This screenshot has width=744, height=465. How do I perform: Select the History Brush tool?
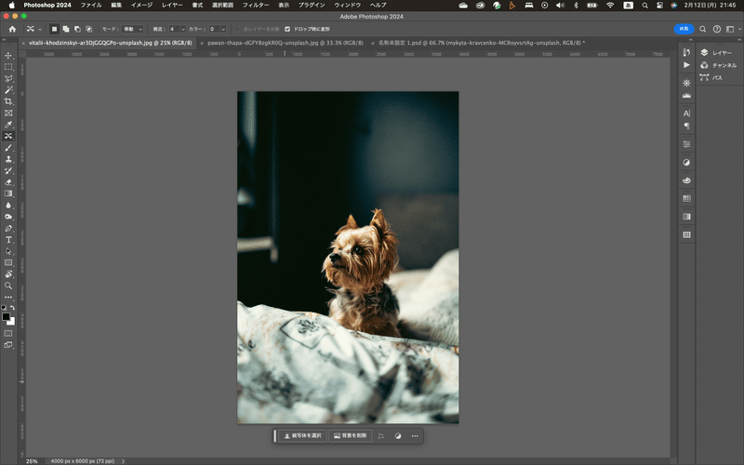click(x=8, y=170)
